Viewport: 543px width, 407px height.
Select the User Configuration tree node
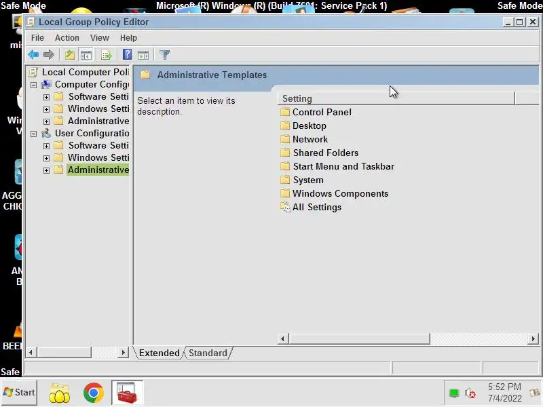[92, 133]
